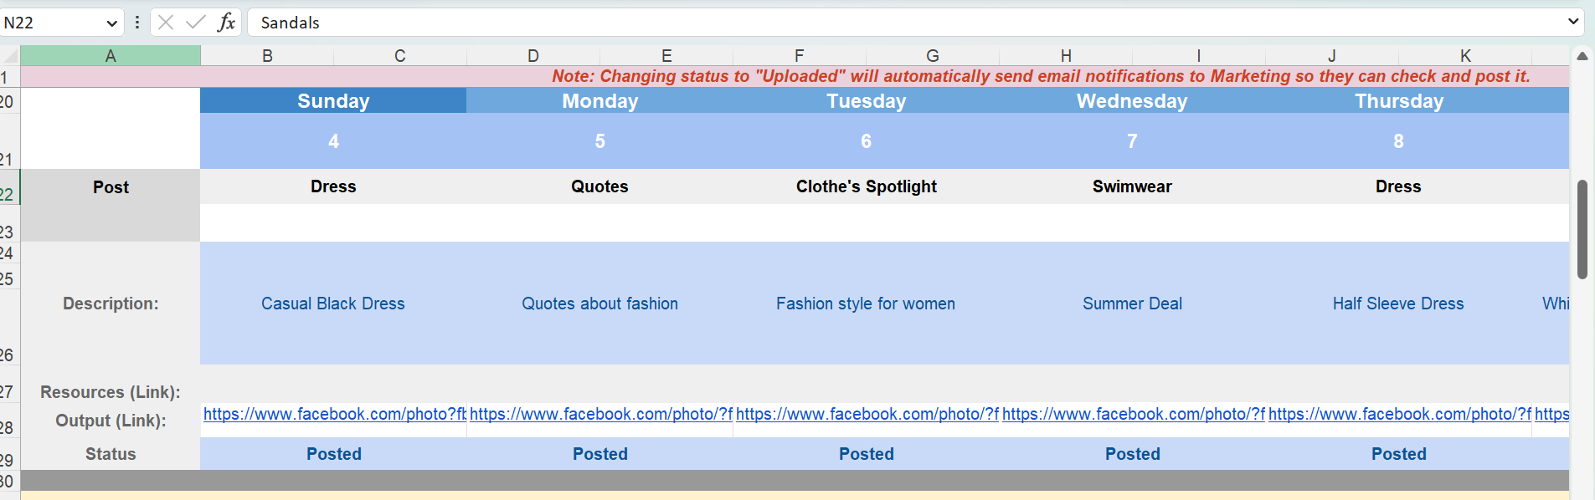The width and height of the screenshot is (1595, 500).
Task: Click the Resources (Link): label
Action: [x=111, y=392]
